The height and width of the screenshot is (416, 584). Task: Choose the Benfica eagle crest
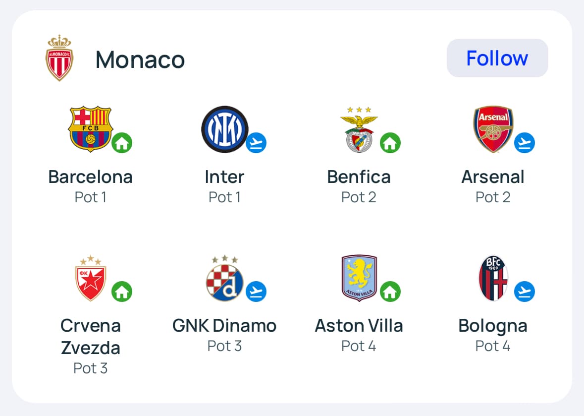359,129
